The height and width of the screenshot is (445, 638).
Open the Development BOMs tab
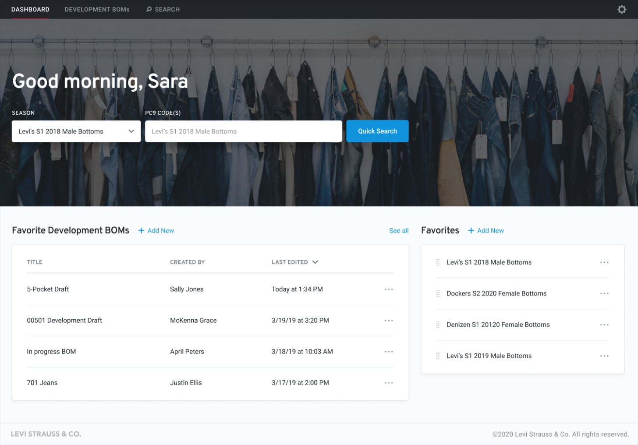(x=97, y=9)
